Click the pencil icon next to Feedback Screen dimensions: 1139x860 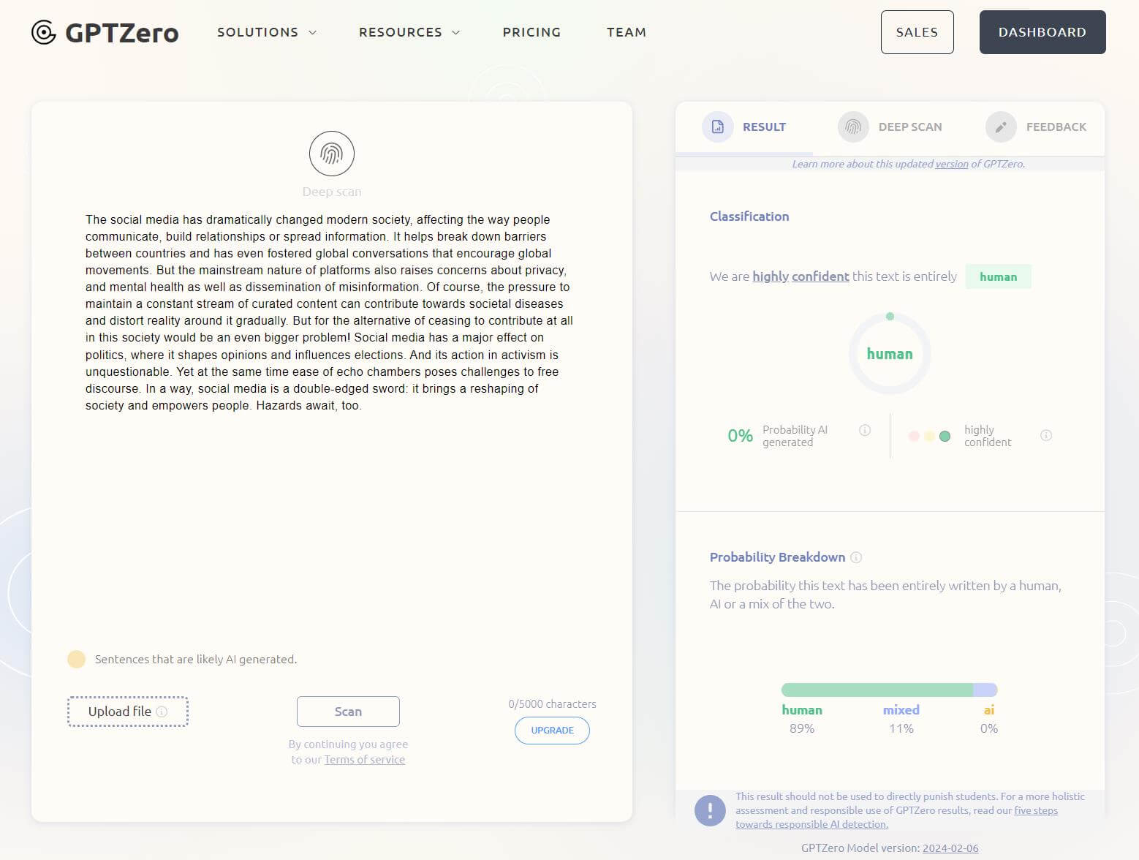1001,127
